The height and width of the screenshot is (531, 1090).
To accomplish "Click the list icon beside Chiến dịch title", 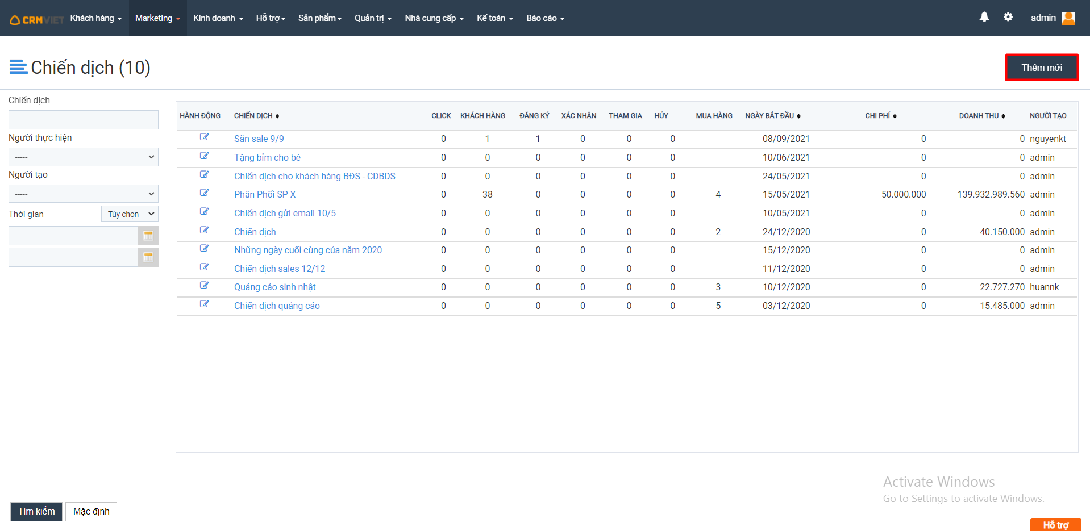I will point(18,67).
